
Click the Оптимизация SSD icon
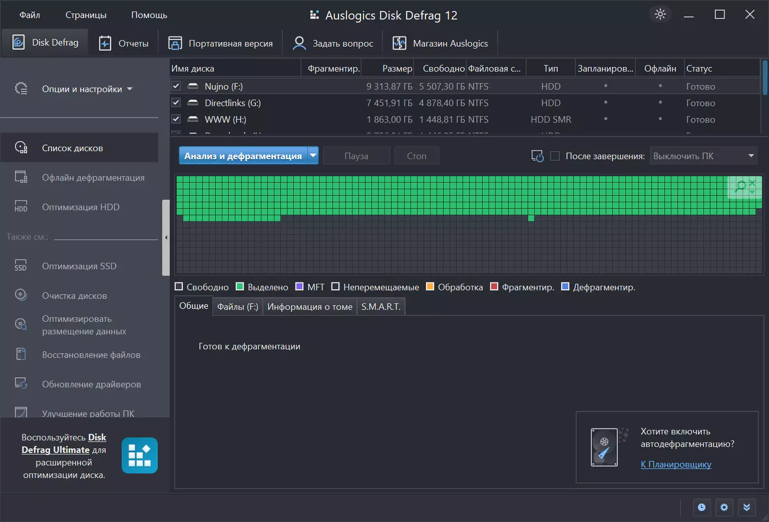pos(21,266)
